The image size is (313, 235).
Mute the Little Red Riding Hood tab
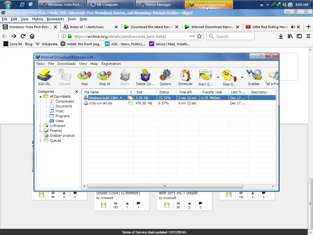coord(293,27)
